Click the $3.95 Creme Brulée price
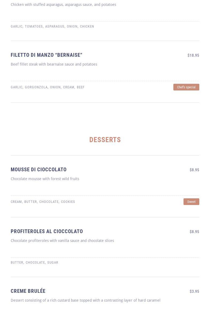 click(194, 291)
